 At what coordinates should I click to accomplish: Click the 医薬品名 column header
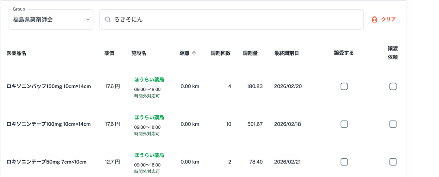coord(16,53)
